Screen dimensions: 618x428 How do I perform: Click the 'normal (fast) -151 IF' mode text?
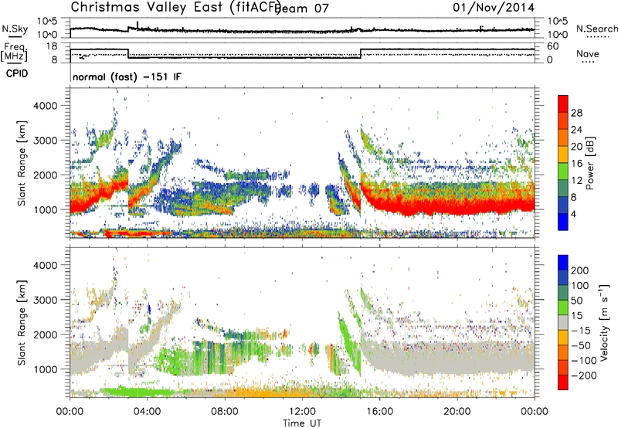point(127,76)
